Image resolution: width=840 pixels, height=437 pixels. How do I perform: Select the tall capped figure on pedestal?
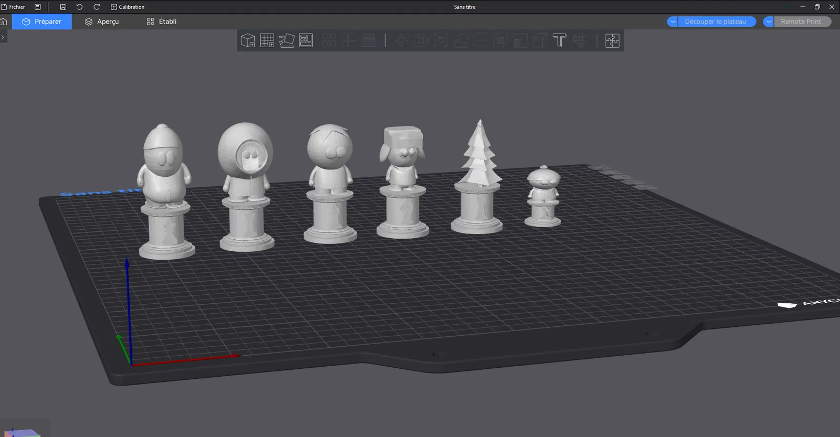click(165, 191)
